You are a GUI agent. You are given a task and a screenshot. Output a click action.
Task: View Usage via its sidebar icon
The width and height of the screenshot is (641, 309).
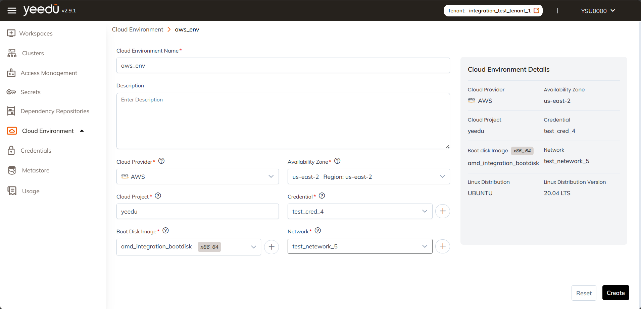click(x=12, y=191)
